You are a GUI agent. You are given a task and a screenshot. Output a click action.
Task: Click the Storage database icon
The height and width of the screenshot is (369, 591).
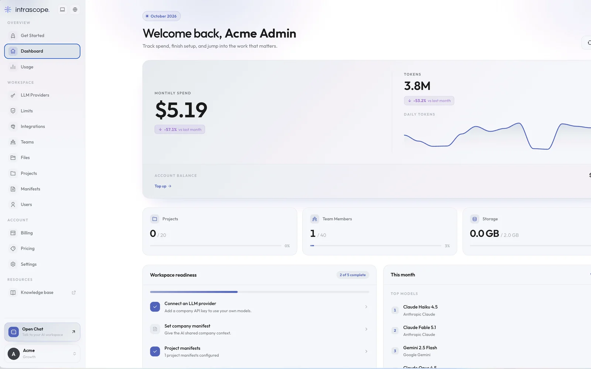pyautogui.click(x=475, y=219)
